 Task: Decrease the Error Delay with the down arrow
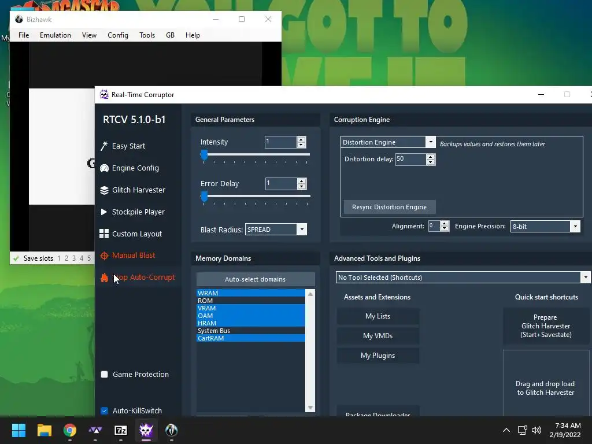tap(301, 187)
